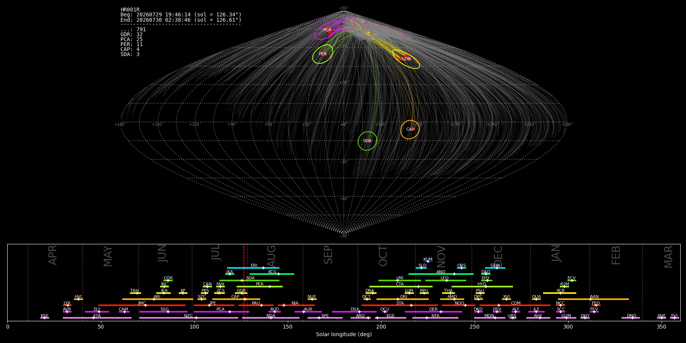Select the PER shower activity bar

tap(260, 287)
